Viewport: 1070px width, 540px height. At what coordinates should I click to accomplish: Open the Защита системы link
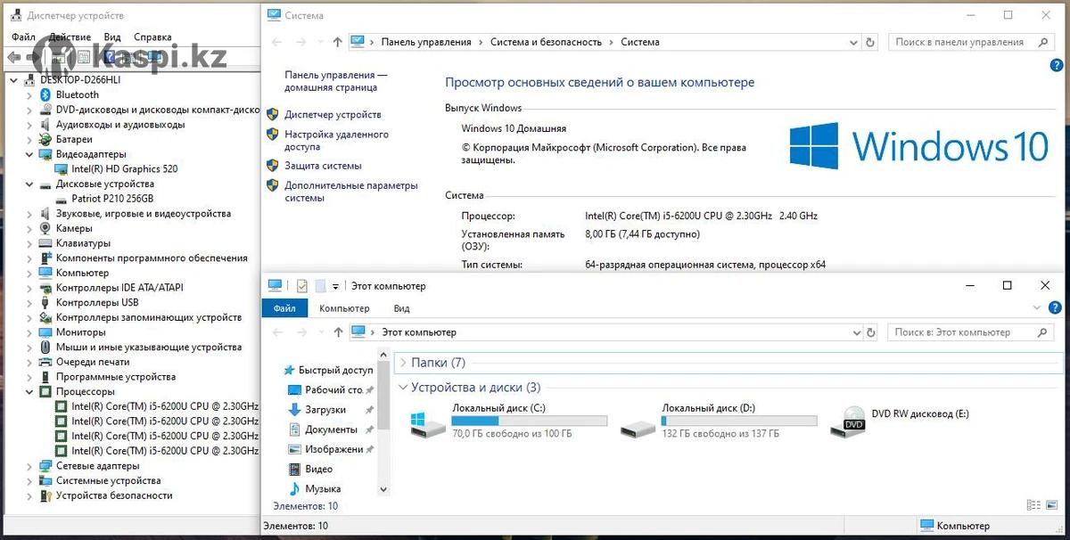click(323, 166)
